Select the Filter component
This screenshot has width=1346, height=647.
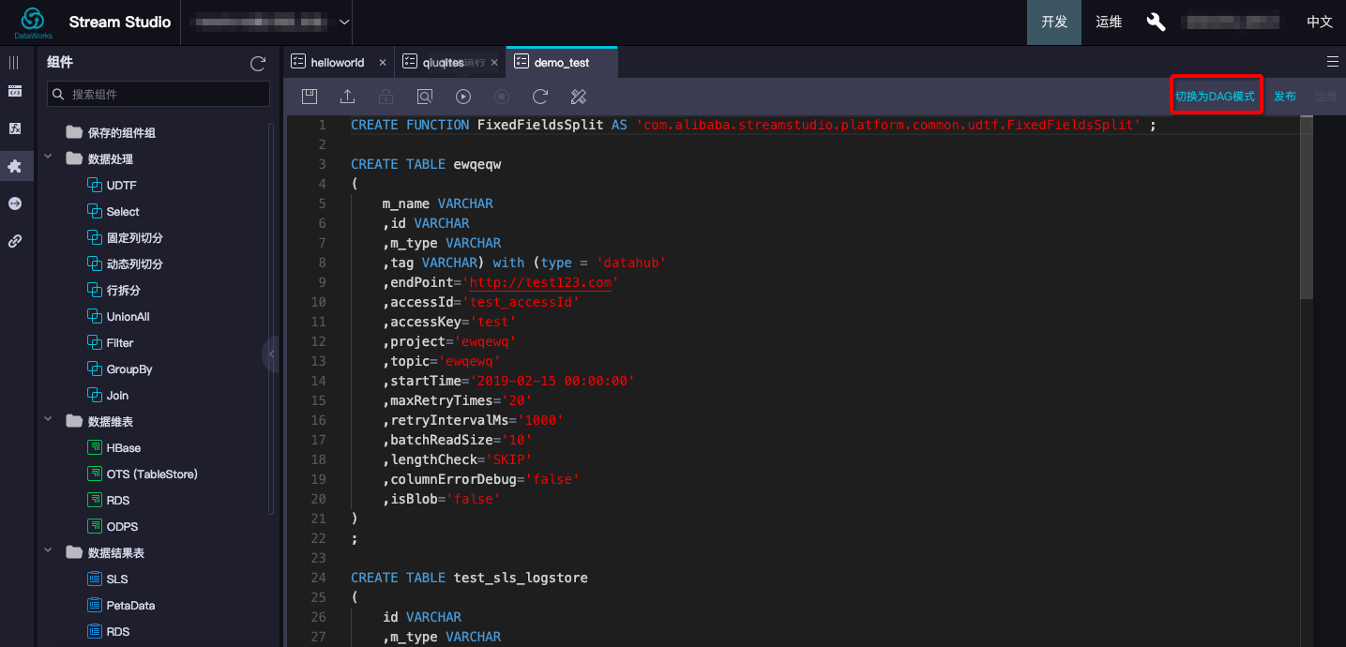point(111,343)
